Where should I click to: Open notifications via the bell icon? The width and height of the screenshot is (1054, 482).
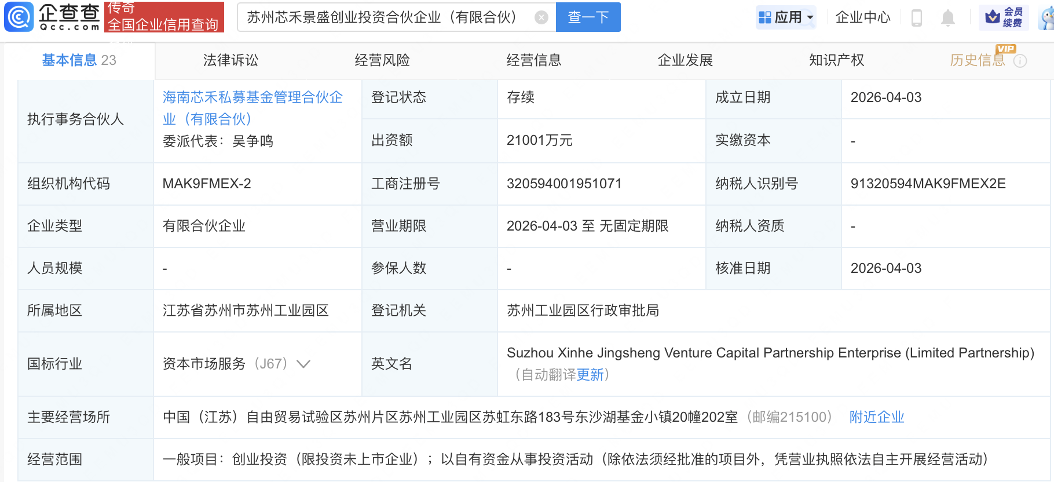948,18
